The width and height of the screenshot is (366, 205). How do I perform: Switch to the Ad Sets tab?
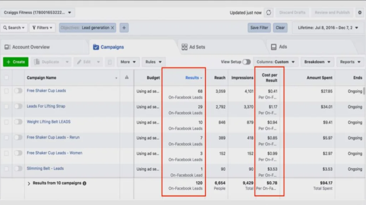coord(193,47)
